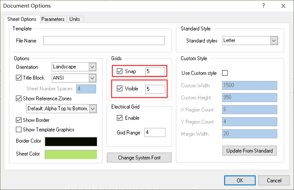The height and width of the screenshot is (190, 294).
Task: Toggle Show Reference Zones checkbox
Action: [x=19, y=98]
